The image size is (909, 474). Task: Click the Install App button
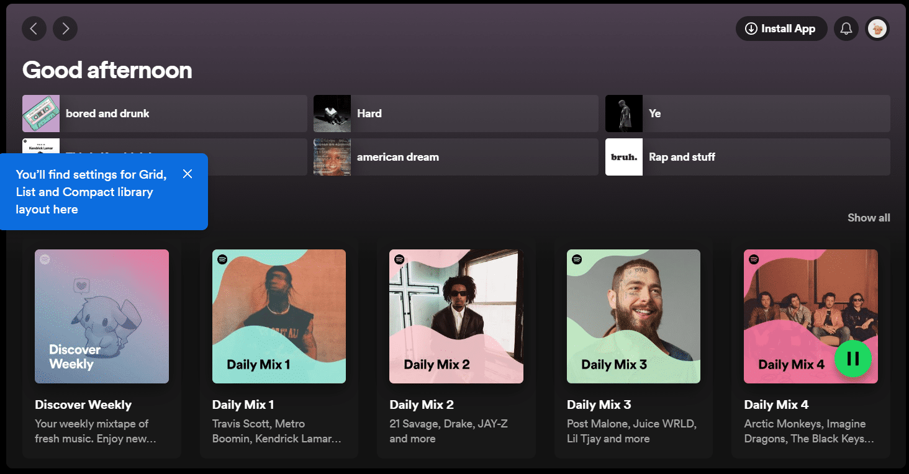tap(781, 29)
